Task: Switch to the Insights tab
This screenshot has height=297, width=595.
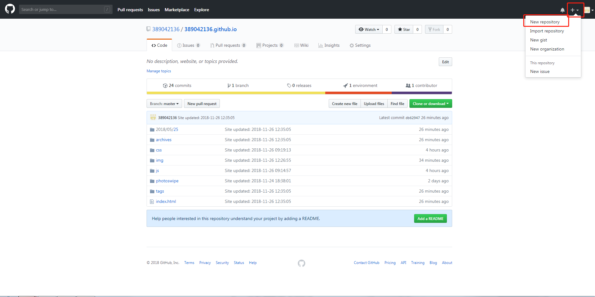Action: pos(329,45)
